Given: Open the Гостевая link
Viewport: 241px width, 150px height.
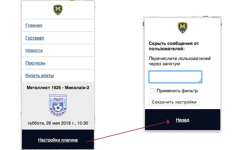Looking at the screenshot, I should coord(35,38).
